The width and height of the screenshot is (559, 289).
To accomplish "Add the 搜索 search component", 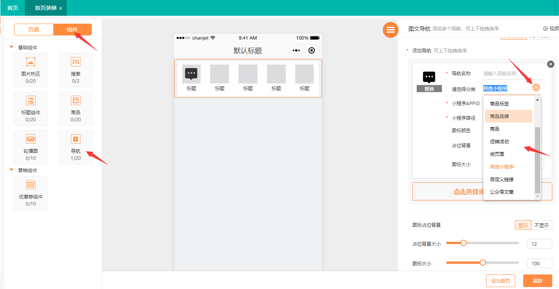I will 75,70.
